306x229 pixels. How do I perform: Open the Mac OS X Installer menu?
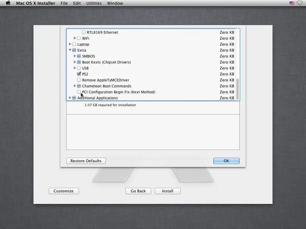pyautogui.click(x=36, y=3)
